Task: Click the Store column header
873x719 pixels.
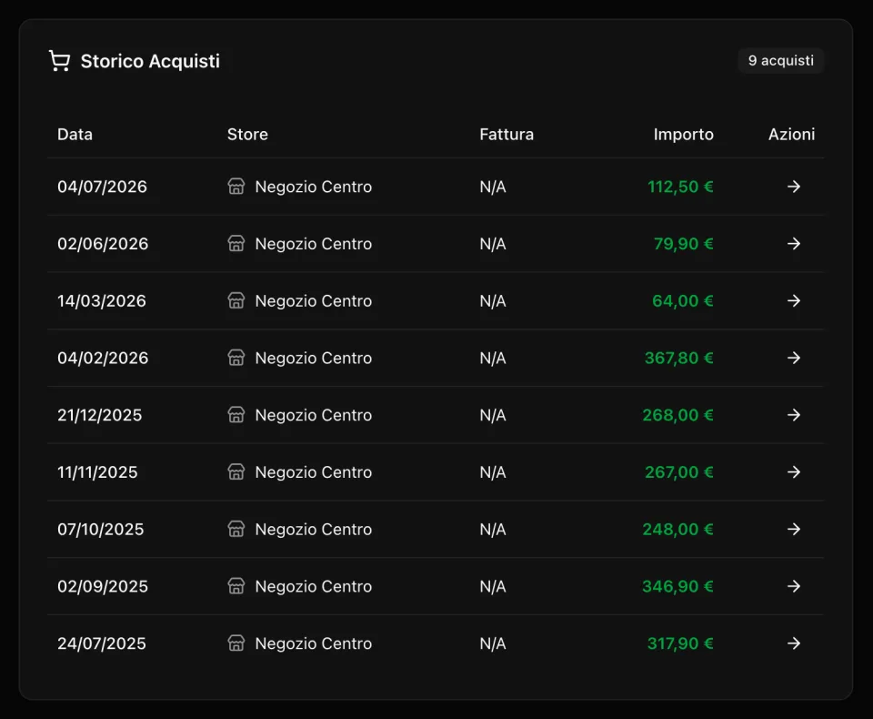Action: 247,135
